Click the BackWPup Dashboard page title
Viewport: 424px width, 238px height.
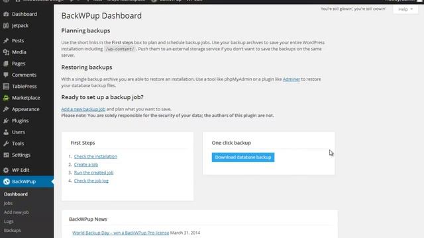[x=101, y=16]
